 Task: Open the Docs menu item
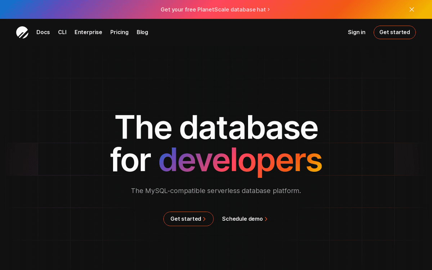[43, 32]
